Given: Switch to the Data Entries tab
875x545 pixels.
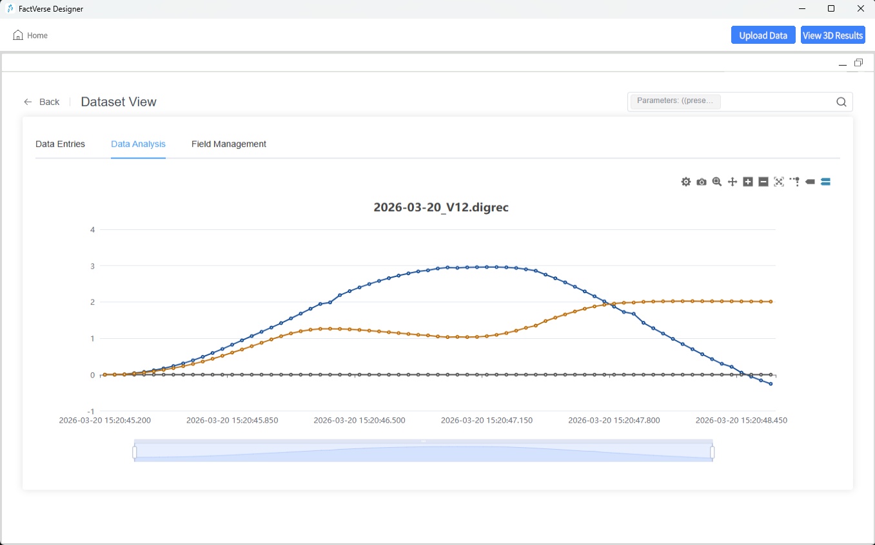Looking at the screenshot, I should (60, 144).
